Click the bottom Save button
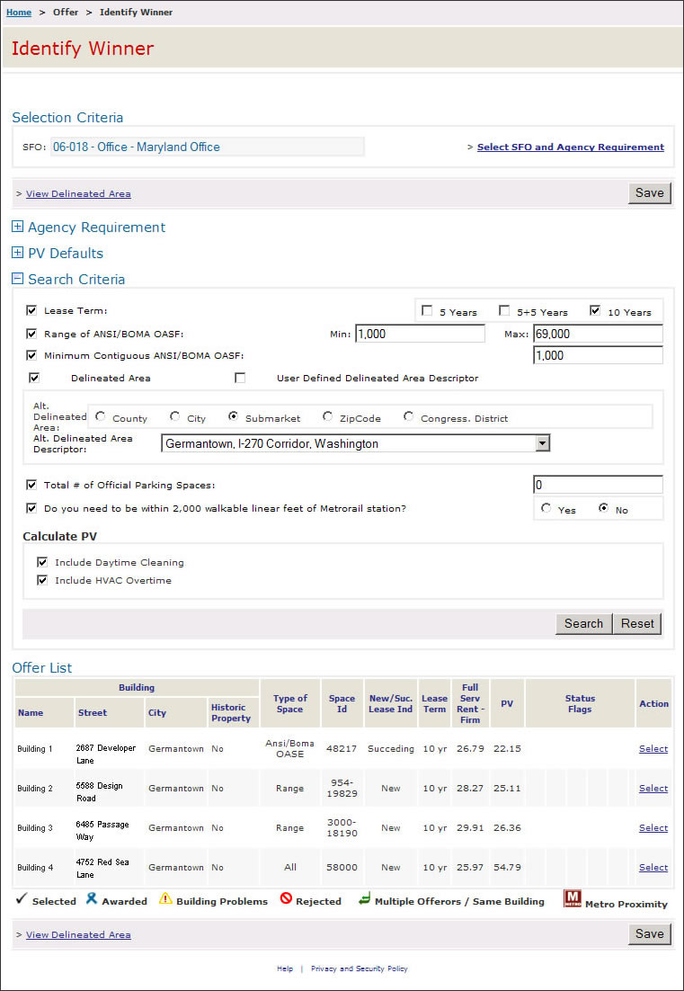This screenshot has width=684, height=991. pos(649,934)
